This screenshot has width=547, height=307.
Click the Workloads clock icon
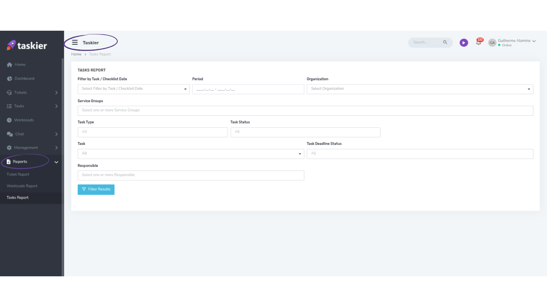click(x=9, y=120)
